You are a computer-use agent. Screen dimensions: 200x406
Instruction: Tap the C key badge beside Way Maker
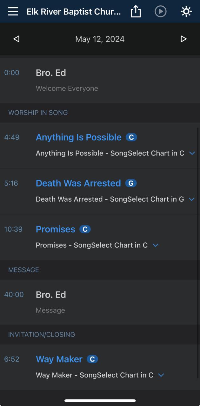[x=92, y=359]
